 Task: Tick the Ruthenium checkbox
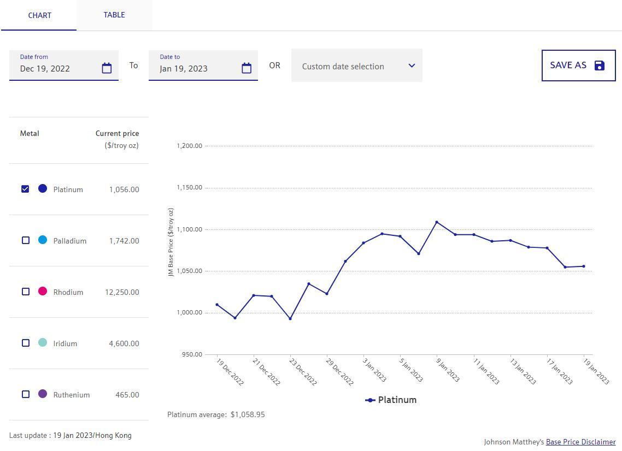pyautogui.click(x=25, y=394)
